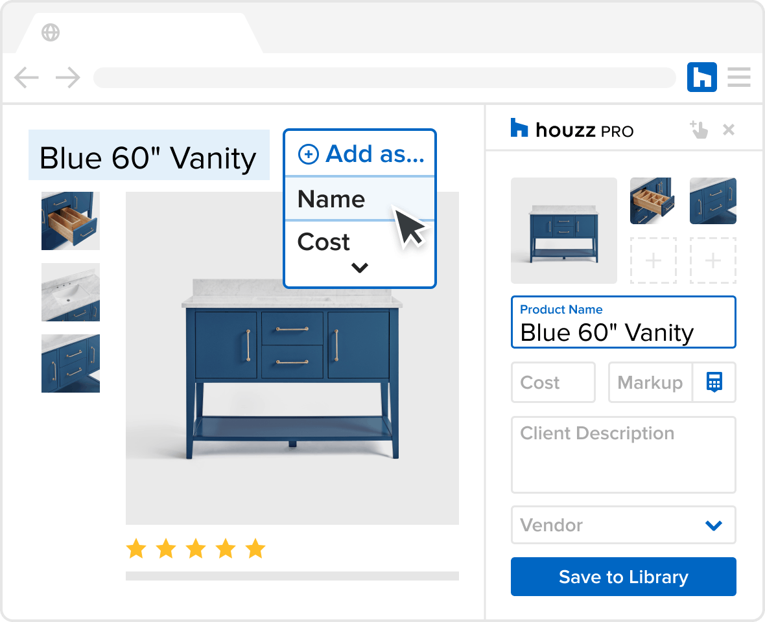
Task: Click Save to Library button
Action: click(623, 577)
